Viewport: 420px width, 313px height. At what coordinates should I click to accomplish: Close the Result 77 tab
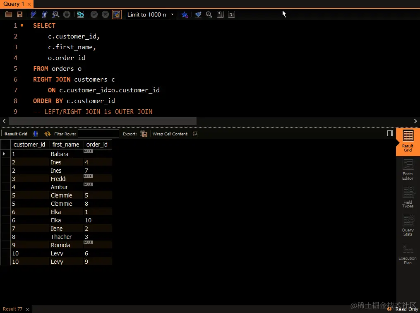[x=27, y=309]
